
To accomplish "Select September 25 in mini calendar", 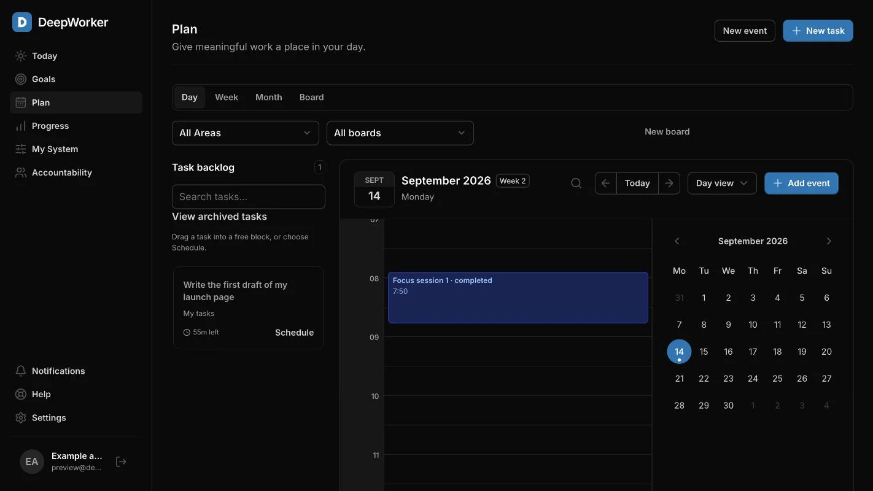I will pos(777,379).
